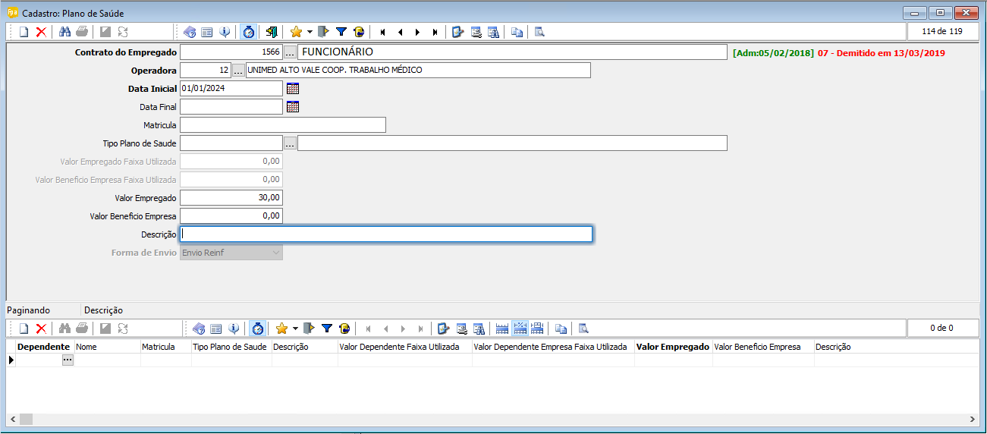Image resolution: width=987 pixels, height=434 pixels.
Task: Toggle the stopwatch in the lower toolbar
Action: click(x=257, y=329)
